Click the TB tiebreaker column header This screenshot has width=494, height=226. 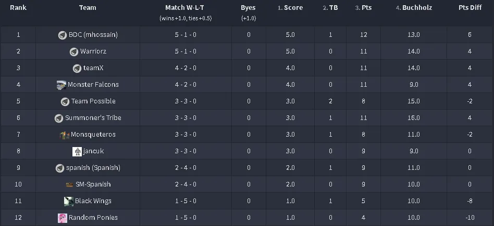pyautogui.click(x=334, y=8)
